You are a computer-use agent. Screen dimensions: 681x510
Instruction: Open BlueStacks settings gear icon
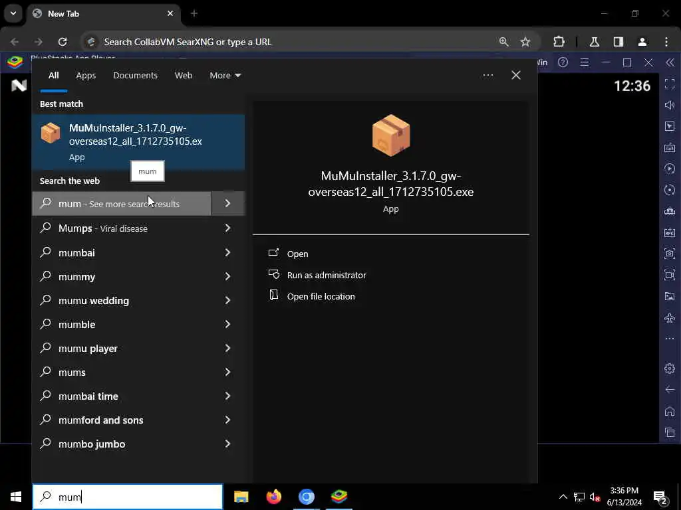670,369
